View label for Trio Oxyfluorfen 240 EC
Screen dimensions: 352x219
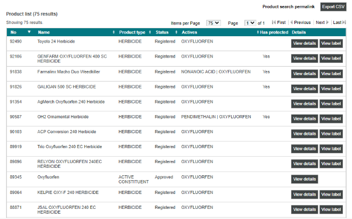pos(331,149)
